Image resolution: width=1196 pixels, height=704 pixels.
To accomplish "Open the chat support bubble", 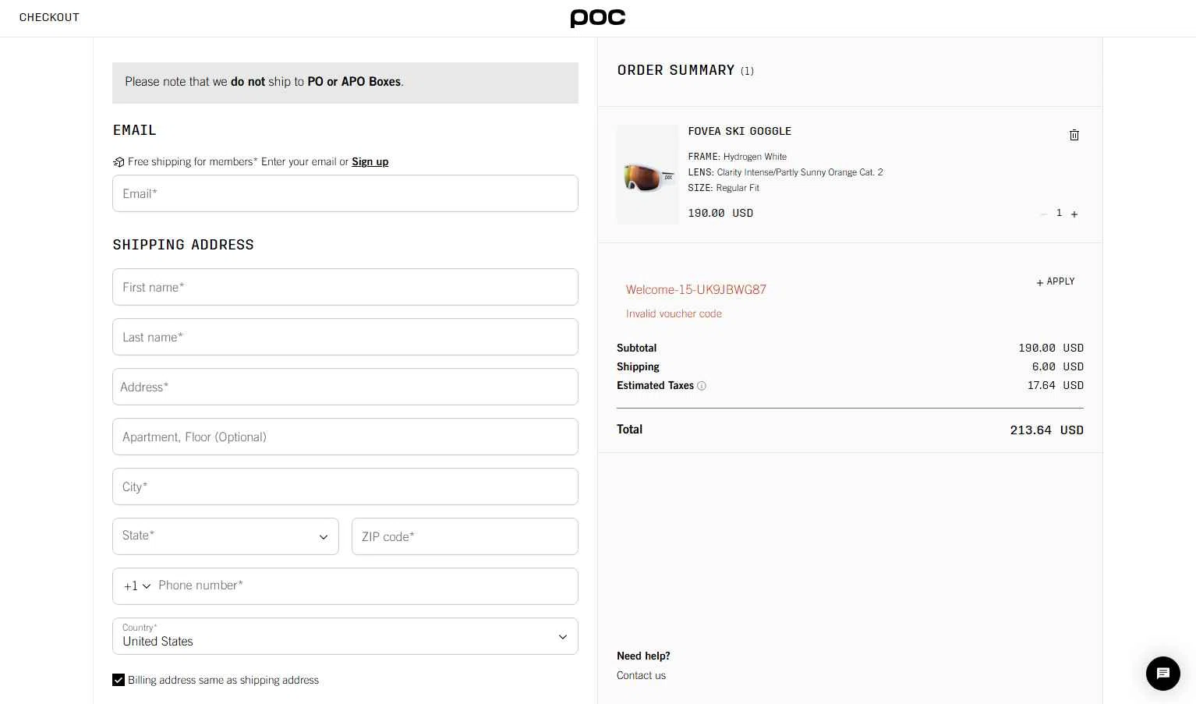I will pyautogui.click(x=1162, y=673).
